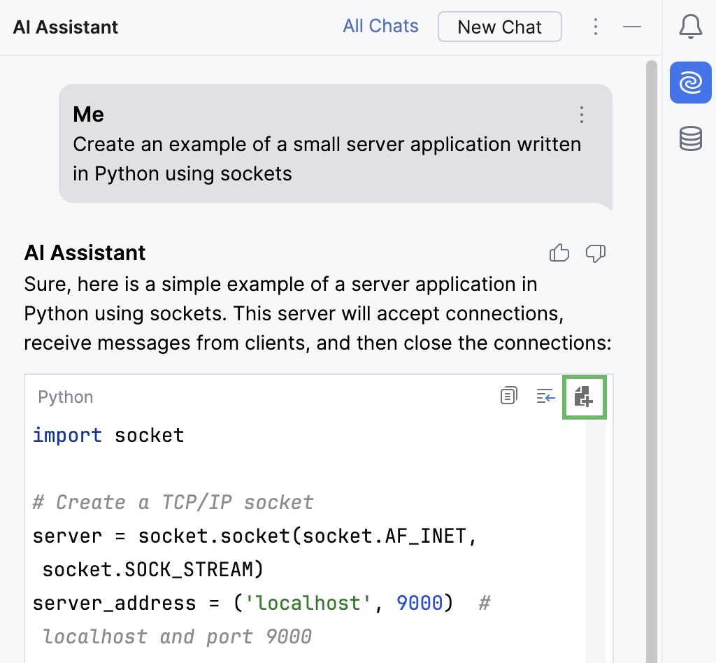
Task: Open the Notifications bell
Action: click(691, 27)
